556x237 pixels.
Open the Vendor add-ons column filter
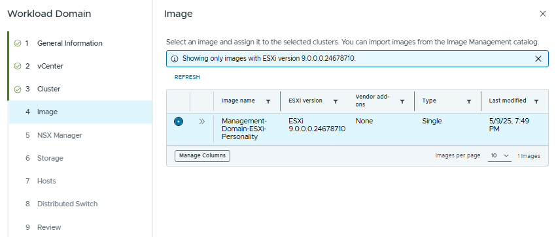[x=402, y=101]
